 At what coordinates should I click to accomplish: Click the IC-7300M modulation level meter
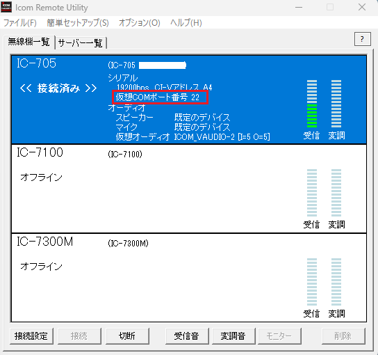(336, 282)
